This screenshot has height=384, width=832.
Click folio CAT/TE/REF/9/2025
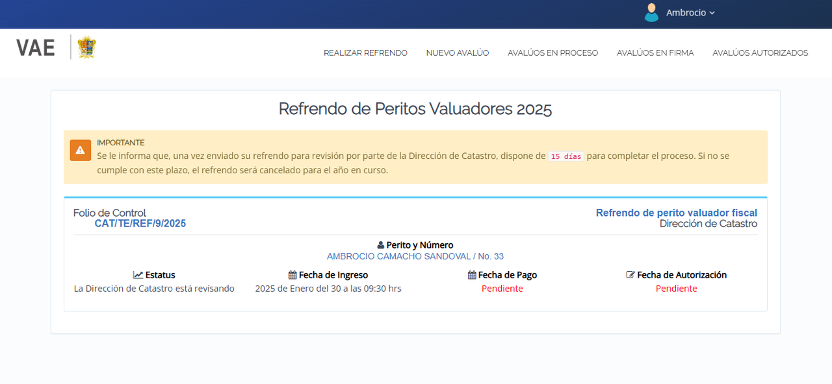140,224
